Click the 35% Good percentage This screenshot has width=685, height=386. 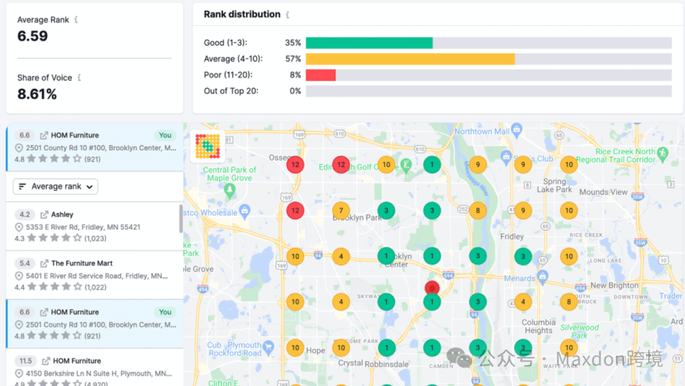click(x=292, y=43)
